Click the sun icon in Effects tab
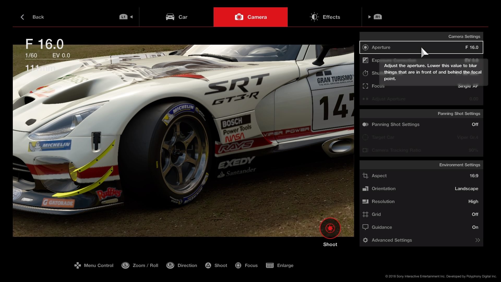501x282 pixels. (x=314, y=17)
